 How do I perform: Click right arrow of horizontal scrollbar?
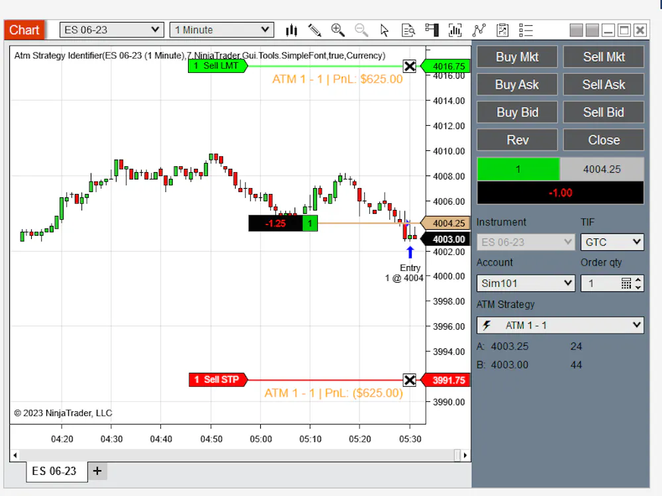[465, 456]
